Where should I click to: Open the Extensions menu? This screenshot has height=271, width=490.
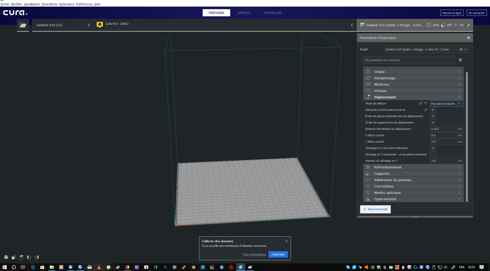(x=67, y=4)
